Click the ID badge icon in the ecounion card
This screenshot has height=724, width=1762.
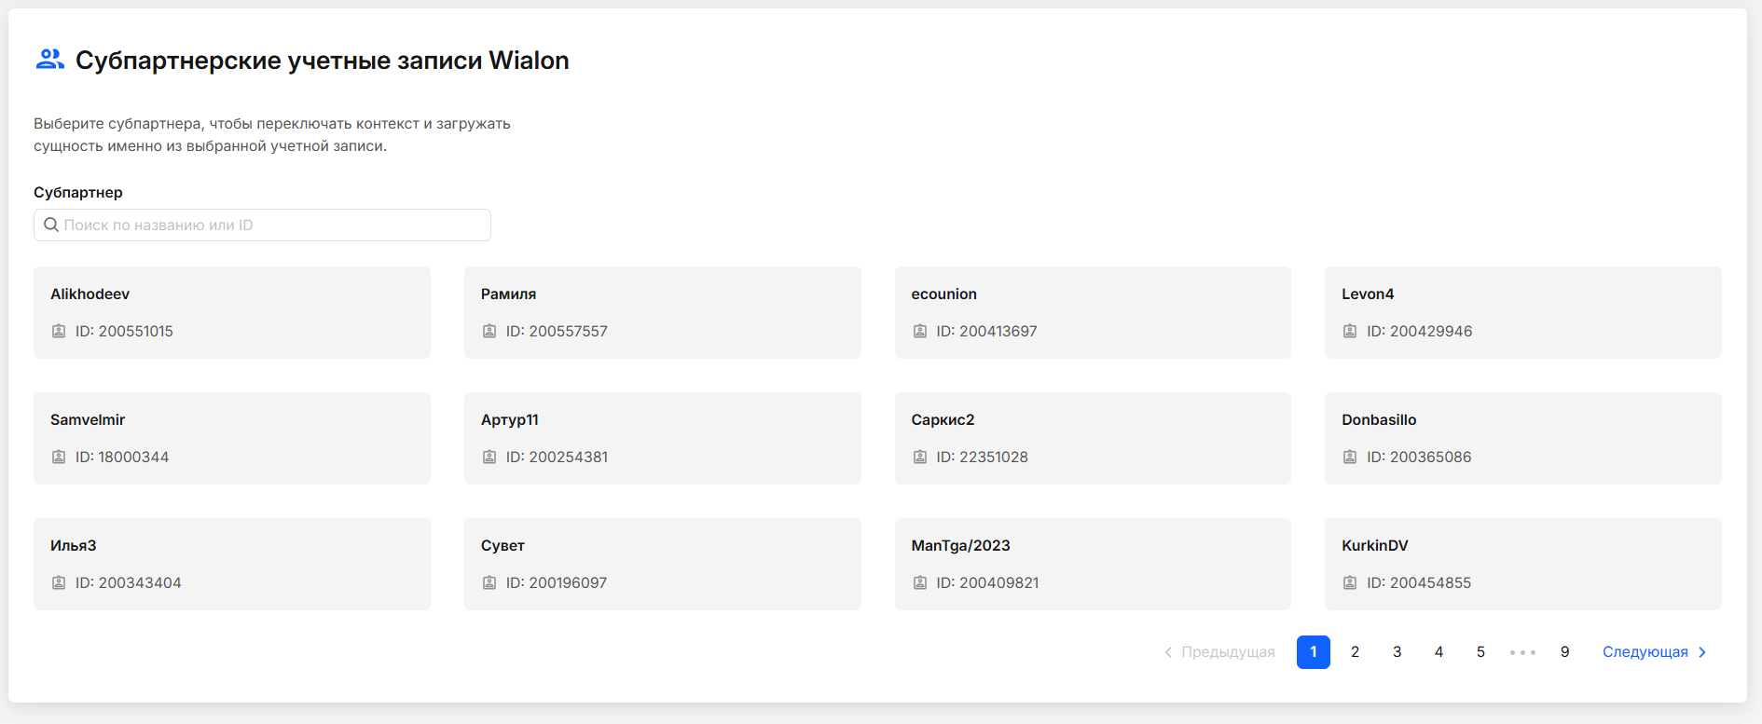920,332
